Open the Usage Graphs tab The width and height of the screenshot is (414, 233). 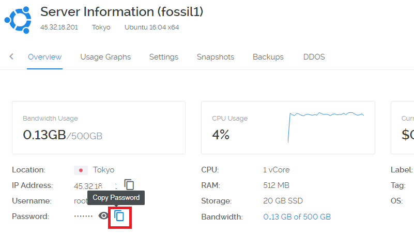click(x=105, y=57)
